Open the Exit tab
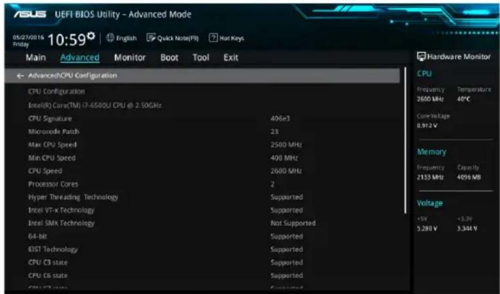Screen dimensions: 500x294 231,58
